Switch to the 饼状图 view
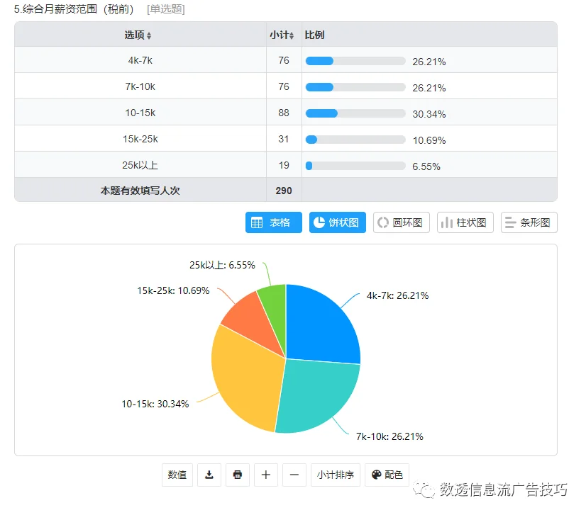586x515 pixels. (x=338, y=222)
